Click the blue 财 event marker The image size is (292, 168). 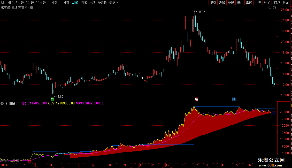point(234,99)
